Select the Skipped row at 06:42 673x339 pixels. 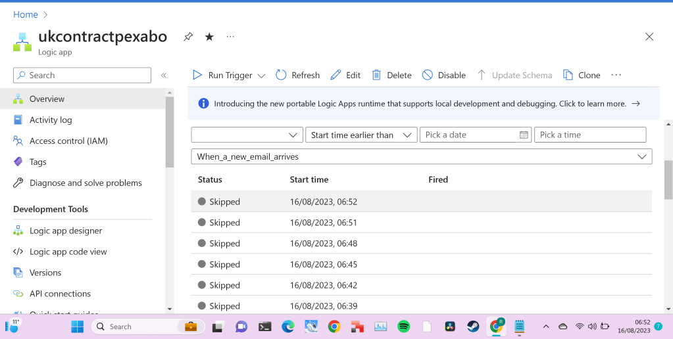pyautogui.click(x=422, y=285)
